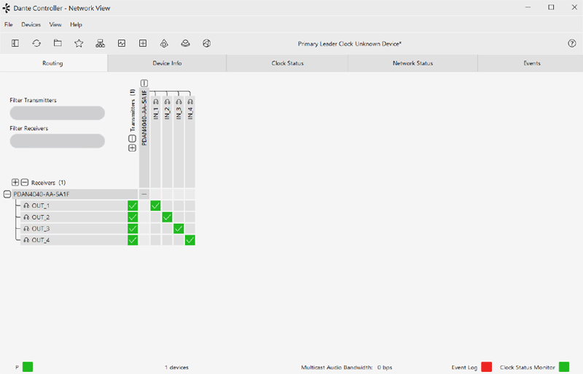Click the star icon in the toolbar
The image size is (583, 374).
click(79, 44)
